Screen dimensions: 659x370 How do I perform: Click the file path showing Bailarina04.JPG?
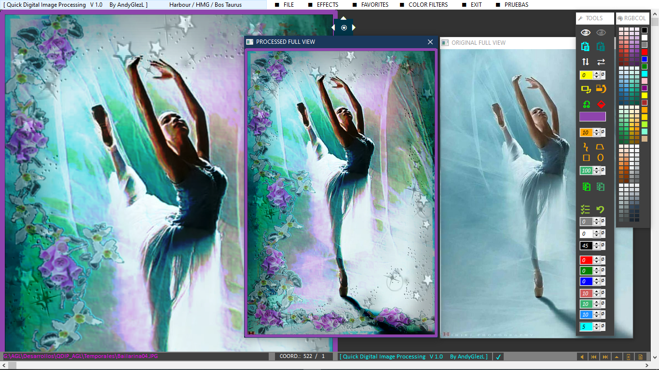pyautogui.click(x=80, y=357)
